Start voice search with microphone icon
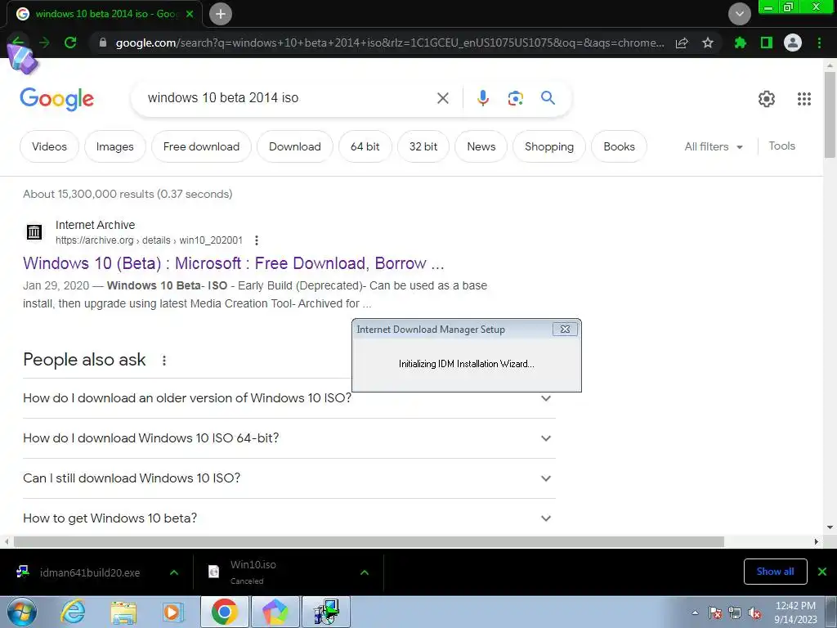Screen dimensions: 837x628 point(483,98)
